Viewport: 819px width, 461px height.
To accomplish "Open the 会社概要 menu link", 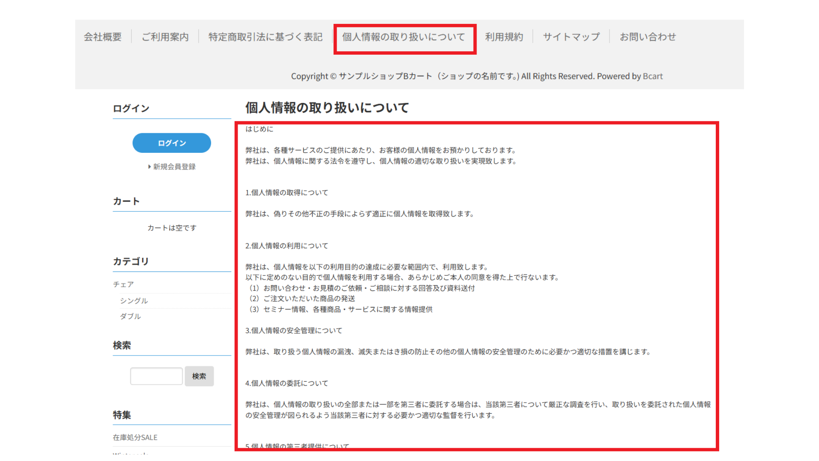I will [102, 37].
